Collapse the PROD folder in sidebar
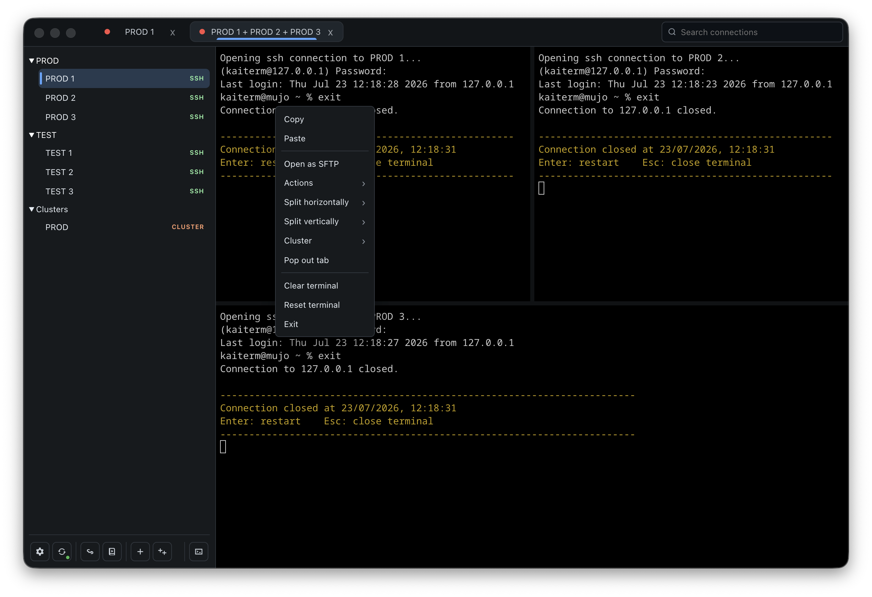872x597 pixels. (32, 61)
